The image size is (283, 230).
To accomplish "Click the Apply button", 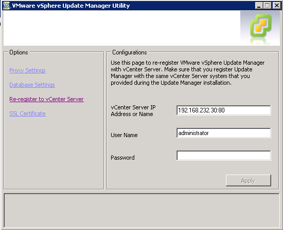I will (249, 181).
